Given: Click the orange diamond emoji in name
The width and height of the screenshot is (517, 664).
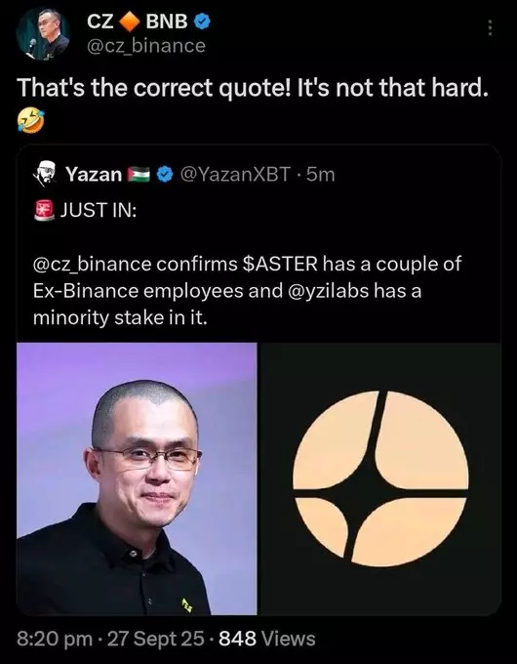Looking at the screenshot, I should pos(129,21).
